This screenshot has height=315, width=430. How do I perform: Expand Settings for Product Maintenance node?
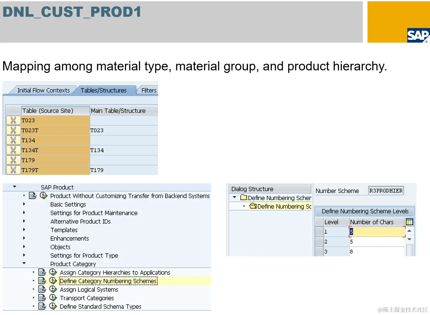[24, 212]
